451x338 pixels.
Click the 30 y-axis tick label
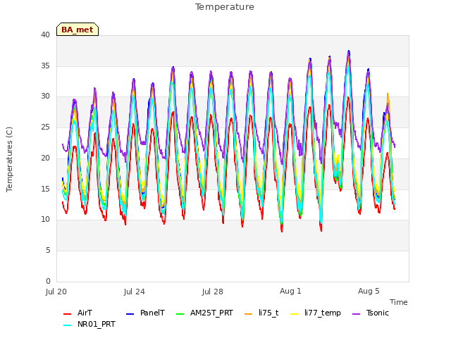point(45,96)
